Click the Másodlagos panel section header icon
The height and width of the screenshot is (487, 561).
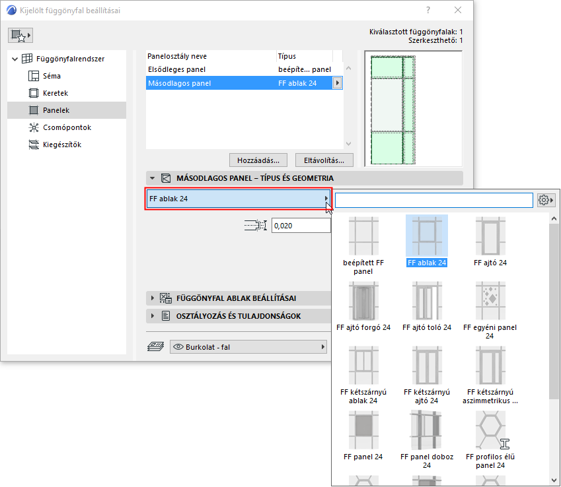click(166, 178)
